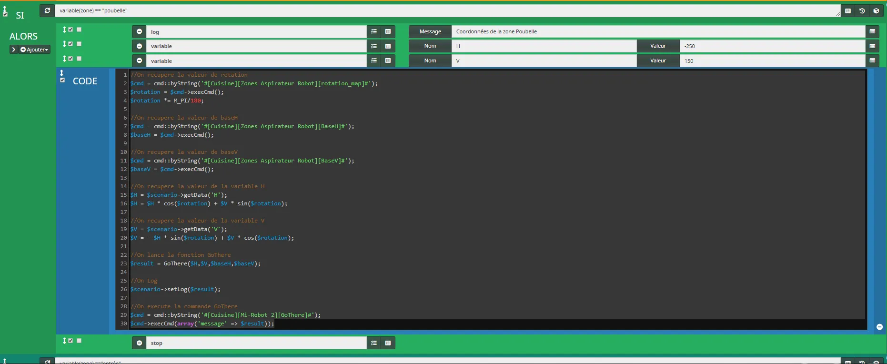Image resolution: width=887 pixels, height=364 pixels.
Task: Click the Valeur field containing -250
Action: click(x=772, y=46)
